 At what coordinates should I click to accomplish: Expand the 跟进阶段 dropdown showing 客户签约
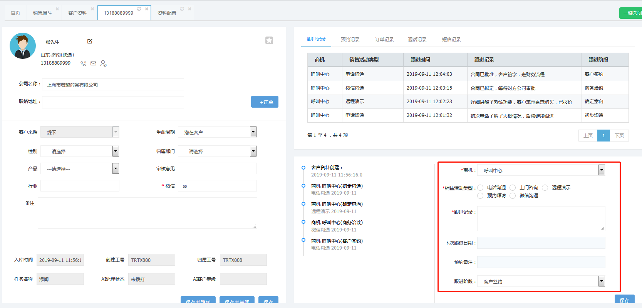click(x=602, y=281)
